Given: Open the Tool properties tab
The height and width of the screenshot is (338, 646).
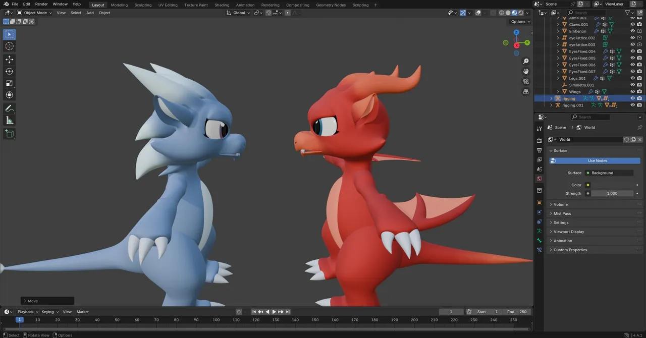Looking at the screenshot, I should (x=539, y=129).
